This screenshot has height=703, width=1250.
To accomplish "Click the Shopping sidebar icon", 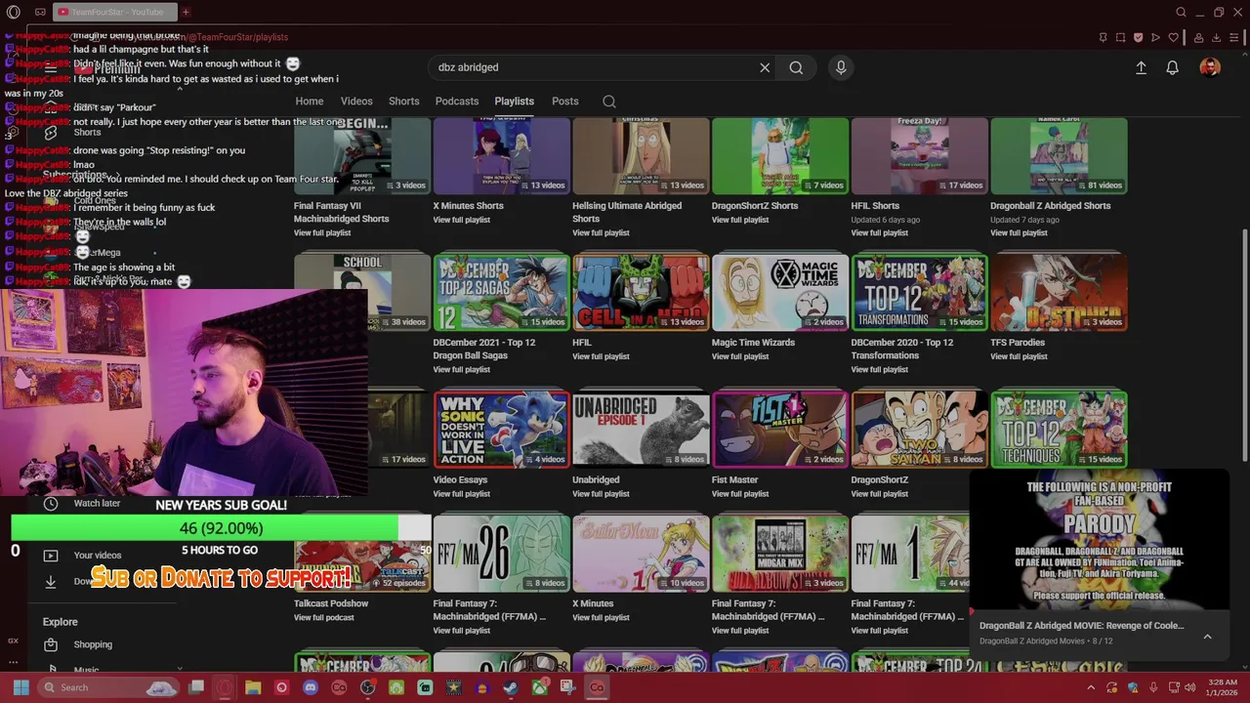I will [51, 644].
